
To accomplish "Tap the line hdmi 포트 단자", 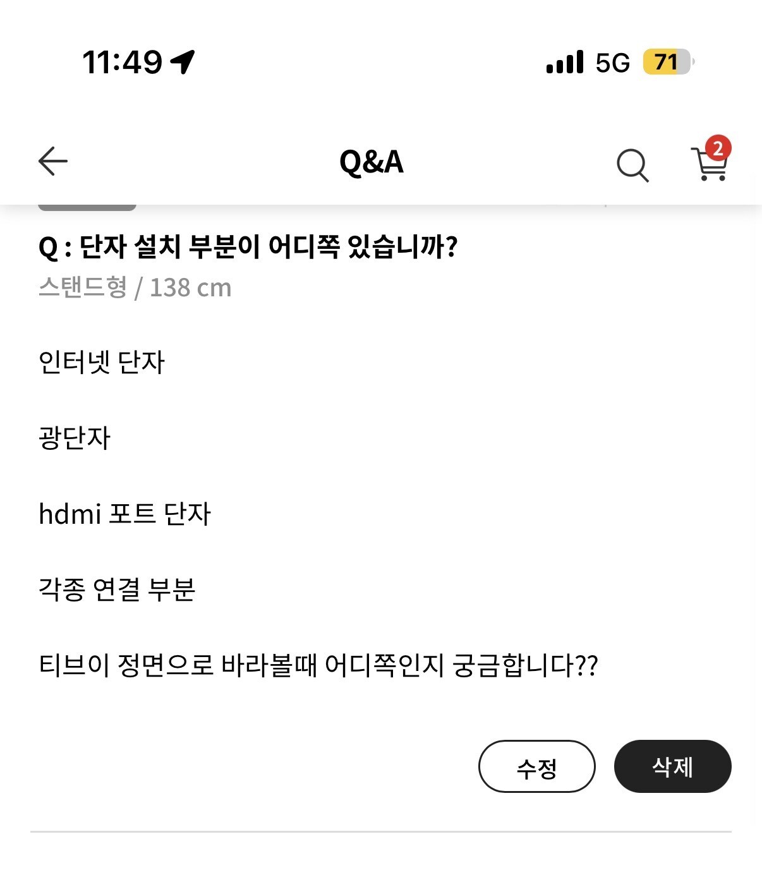I will click(x=124, y=514).
